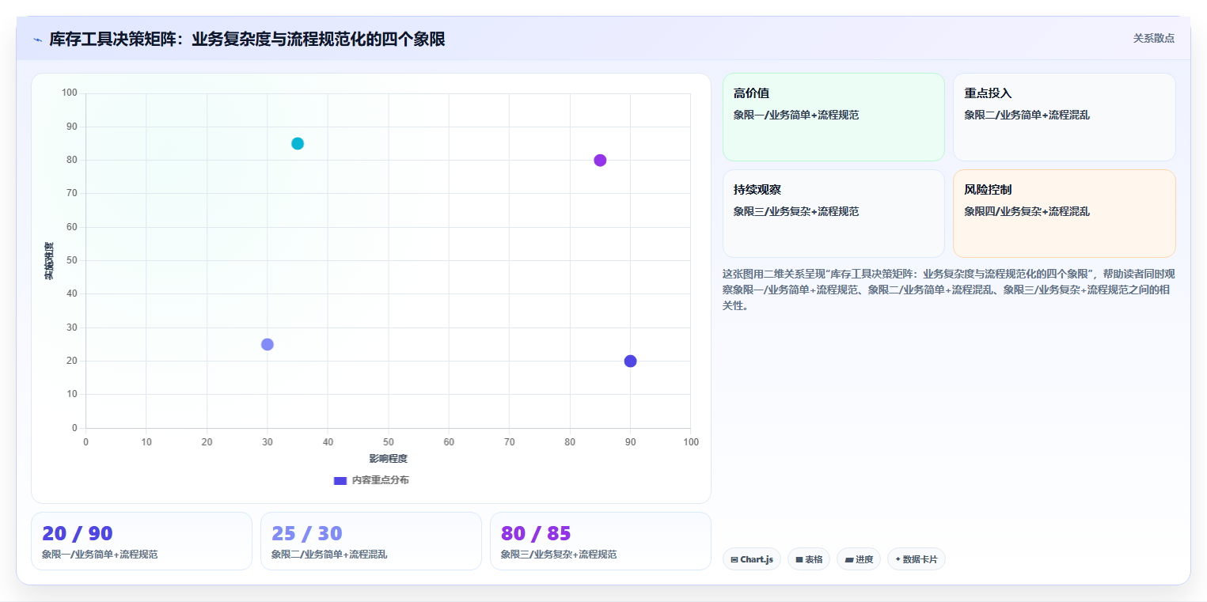Click 象限四/业务复杂+流程混乱 in 风险控制 card
This screenshot has height=602, width=1207.
tap(1027, 211)
